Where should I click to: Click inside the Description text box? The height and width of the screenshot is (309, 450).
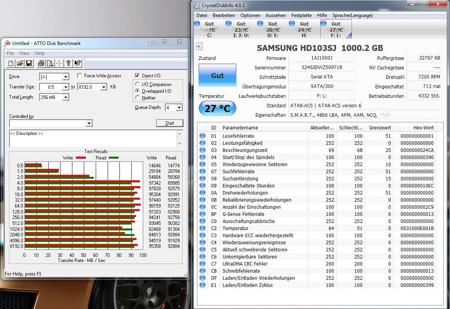click(93, 139)
